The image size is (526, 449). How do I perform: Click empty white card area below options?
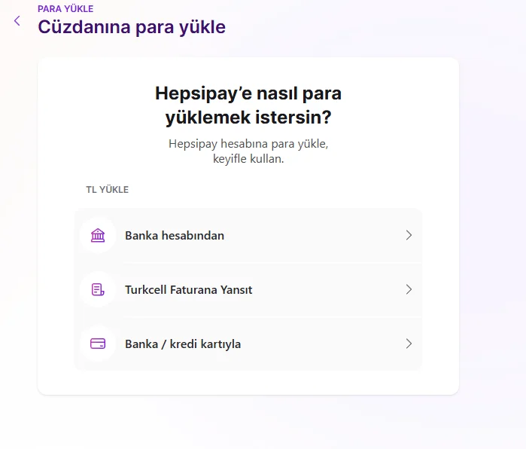[x=248, y=382]
